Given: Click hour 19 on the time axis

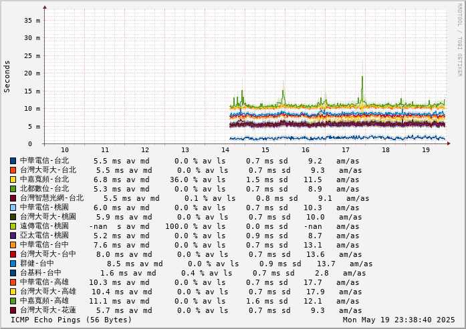Looking at the screenshot, I should tap(426, 149).
